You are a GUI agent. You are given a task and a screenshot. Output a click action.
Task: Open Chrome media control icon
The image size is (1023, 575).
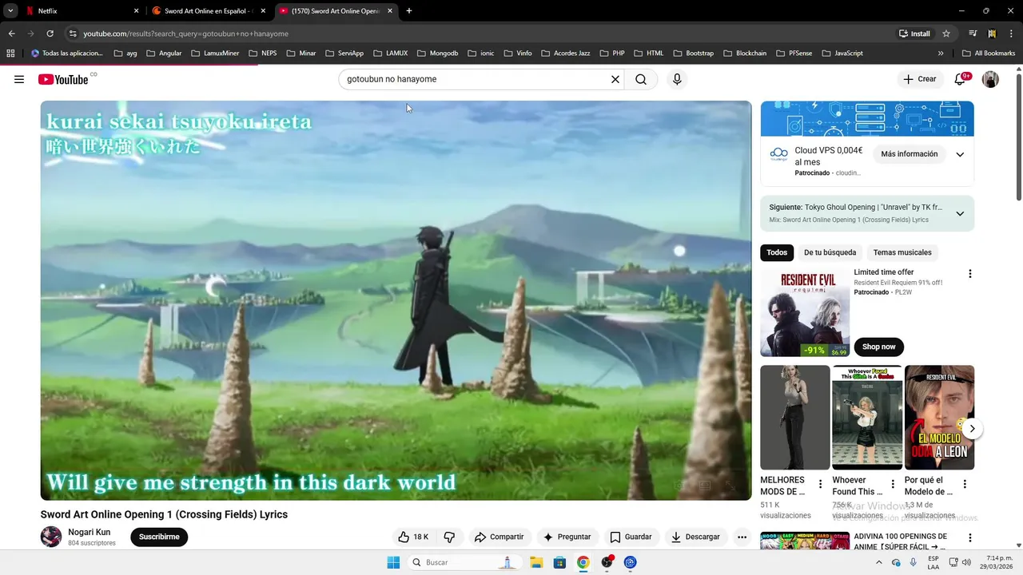973,34
